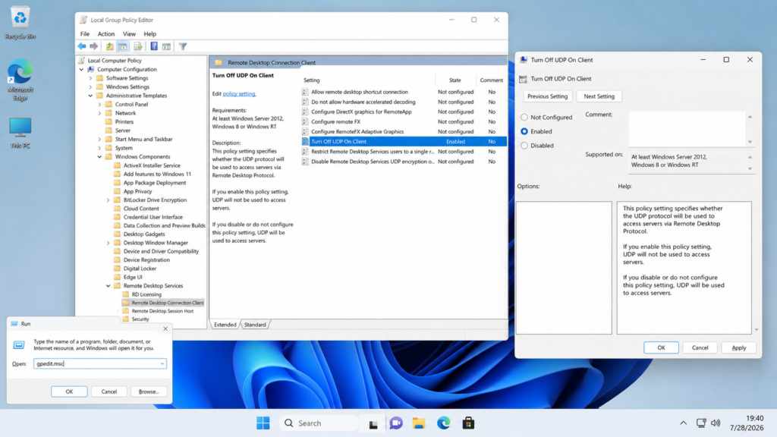Screen dimensions: 777x437
Task: Open File Explorer from the taskbar
Action: pos(419,423)
